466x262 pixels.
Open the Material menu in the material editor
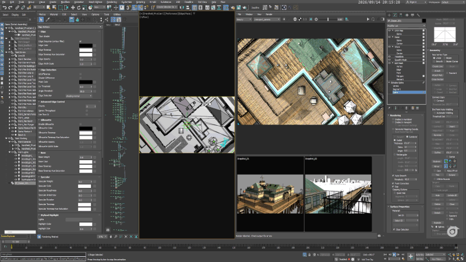(x=54, y=14)
